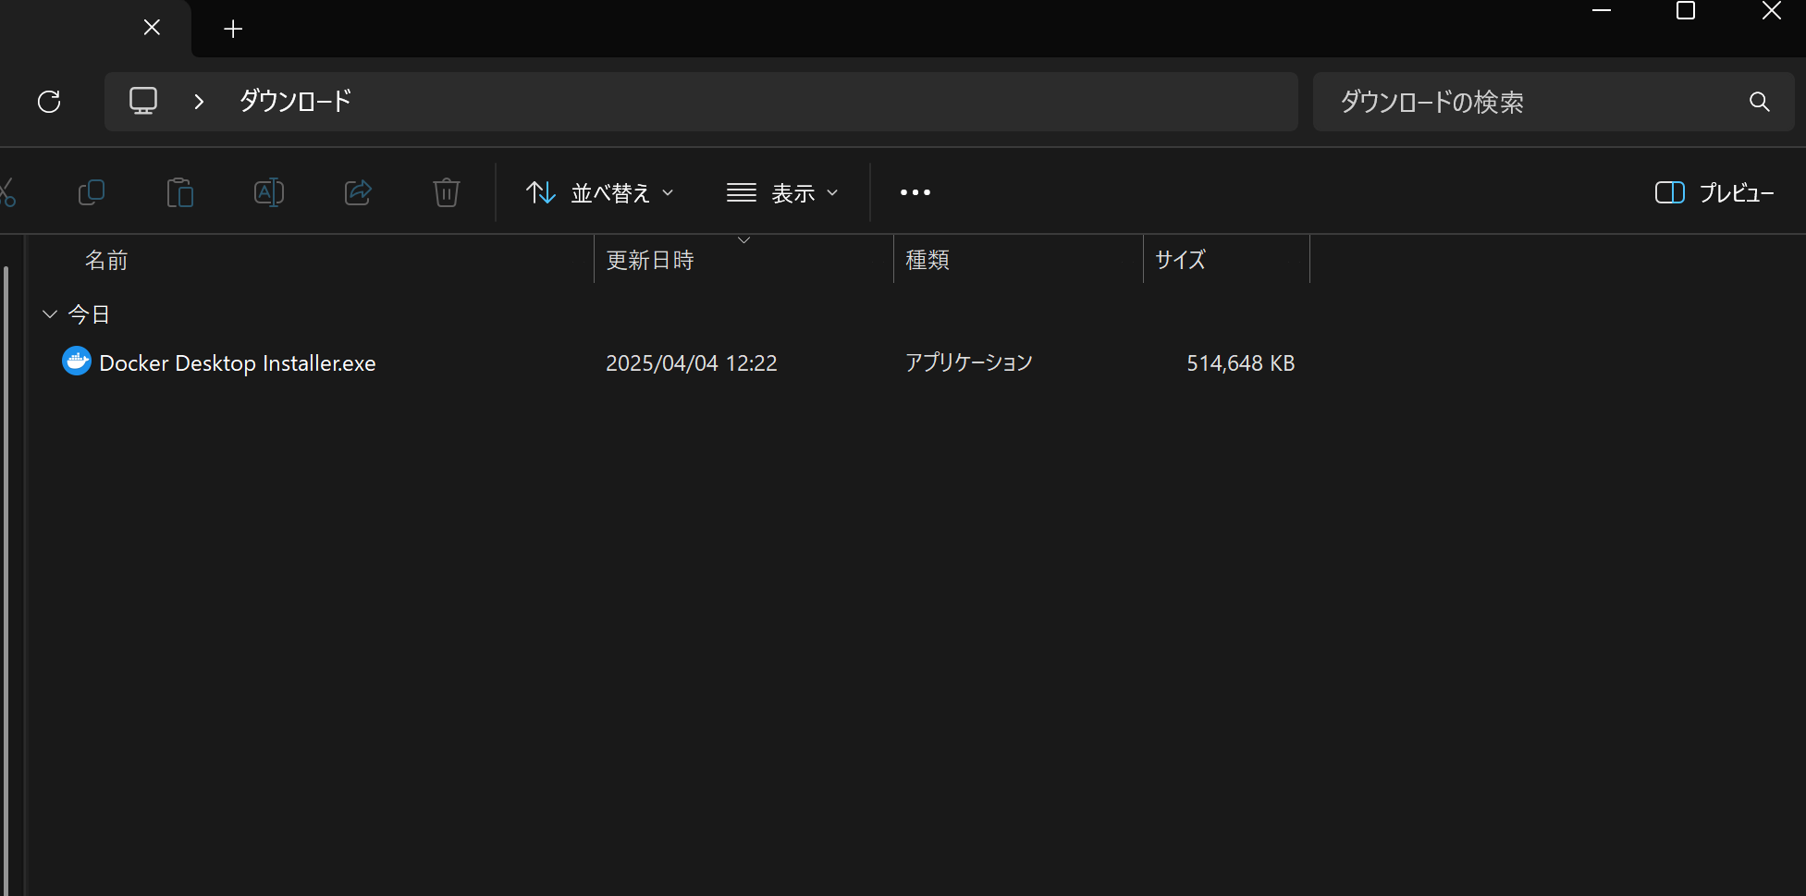Open the search magnifier in the search box
1806x896 pixels.
[x=1758, y=102]
